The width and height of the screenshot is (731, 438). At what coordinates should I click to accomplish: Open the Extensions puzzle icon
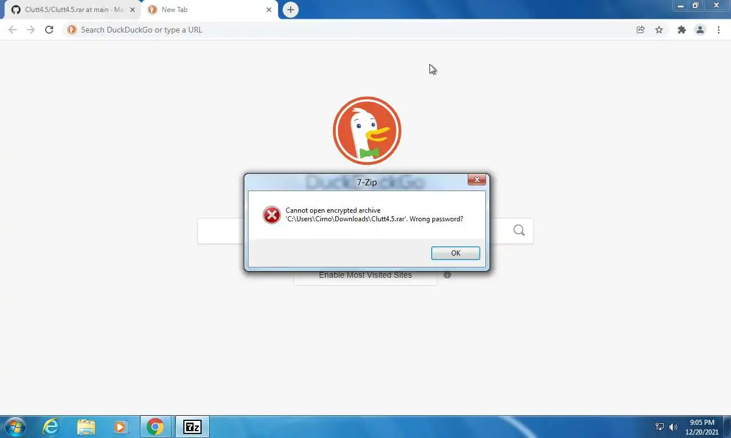tap(681, 30)
